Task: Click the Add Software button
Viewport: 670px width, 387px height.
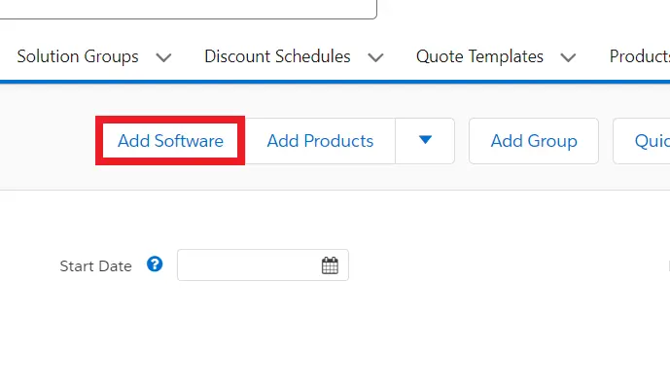Action: (x=170, y=141)
